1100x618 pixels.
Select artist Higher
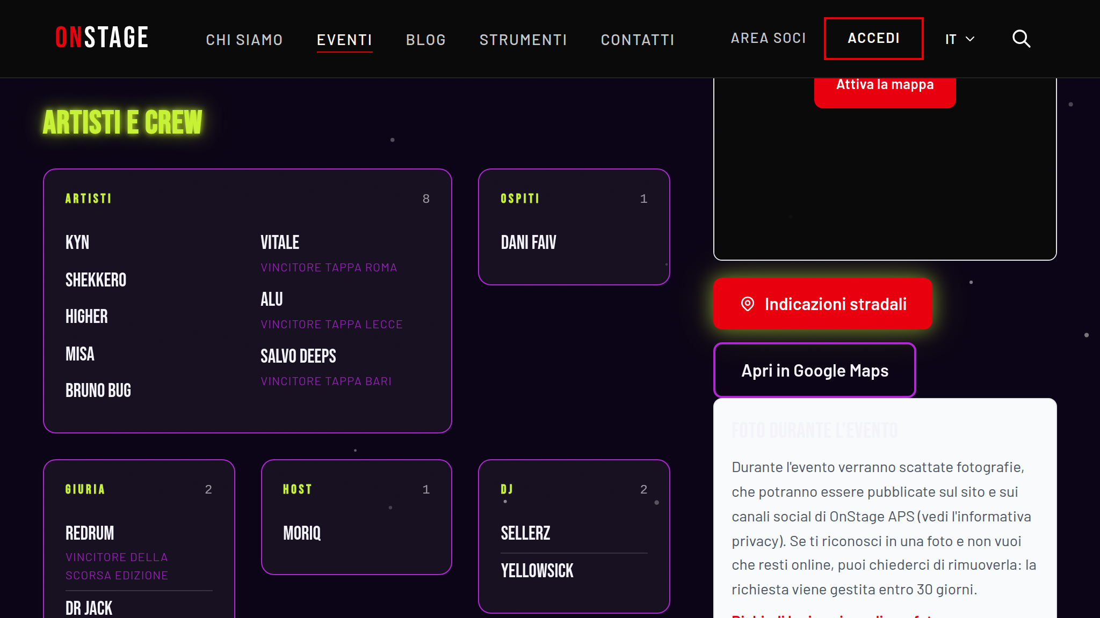click(x=86, y=317)
